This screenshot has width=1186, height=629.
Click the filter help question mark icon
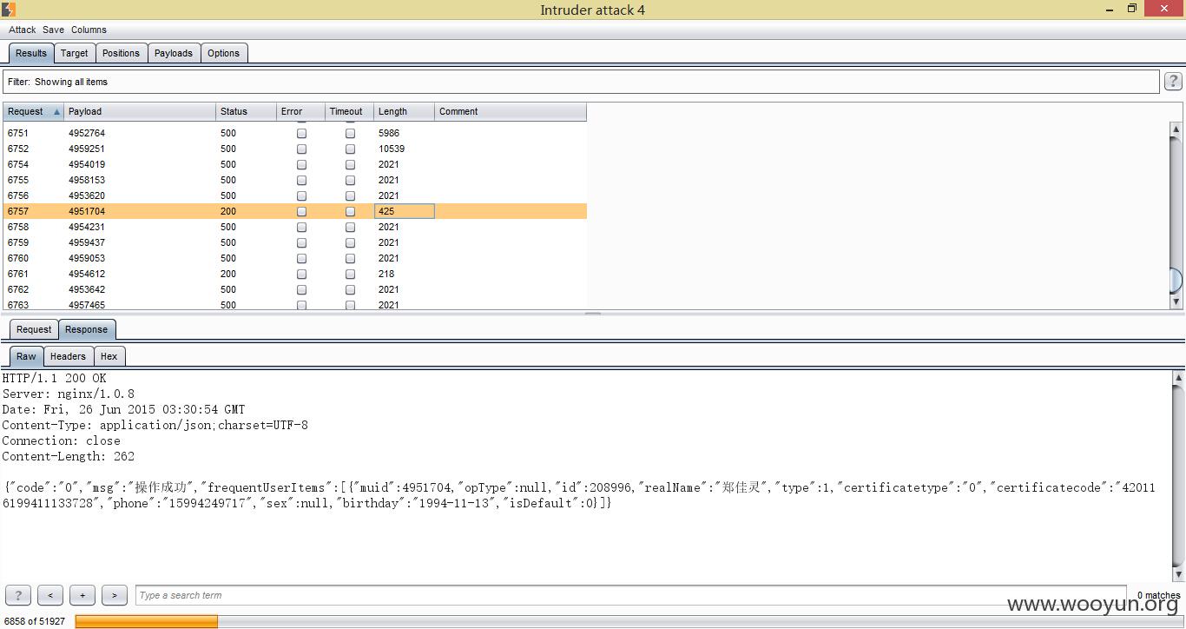pos(1173,82)
